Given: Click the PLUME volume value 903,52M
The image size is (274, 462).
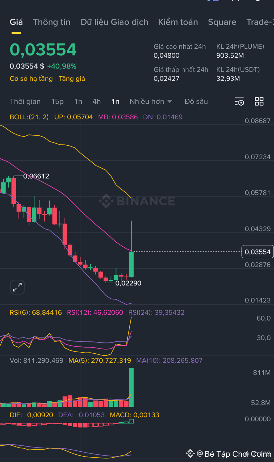Looking at the screenshot, I should 230,55.
